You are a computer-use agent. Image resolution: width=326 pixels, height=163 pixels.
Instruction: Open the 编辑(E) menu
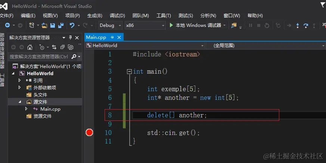pos(28,16)
